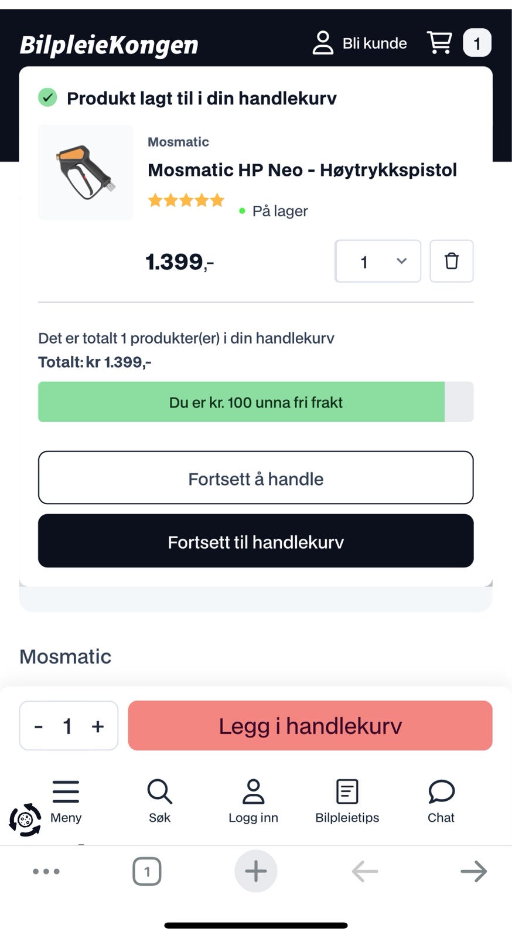Select Logg inn in bottom navigation
The height and width of the screenshot is (938, 512).
253,801
